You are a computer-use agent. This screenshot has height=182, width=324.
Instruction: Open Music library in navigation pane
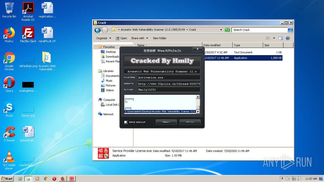pos(109,81)
